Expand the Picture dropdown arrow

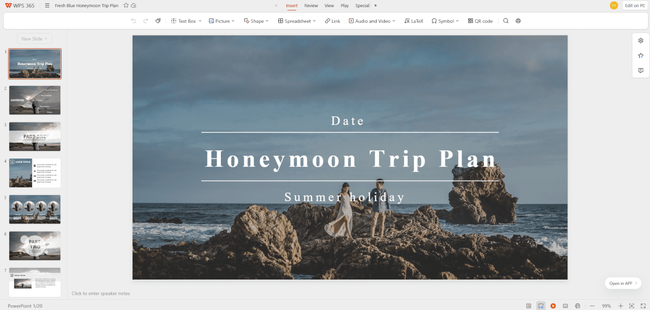point(233,21)
